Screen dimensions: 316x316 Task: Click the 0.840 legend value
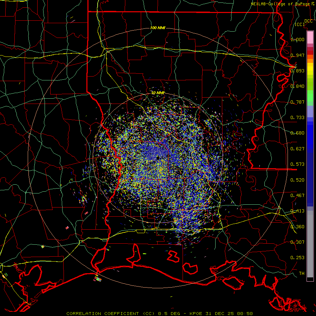[x=297, y=86]
